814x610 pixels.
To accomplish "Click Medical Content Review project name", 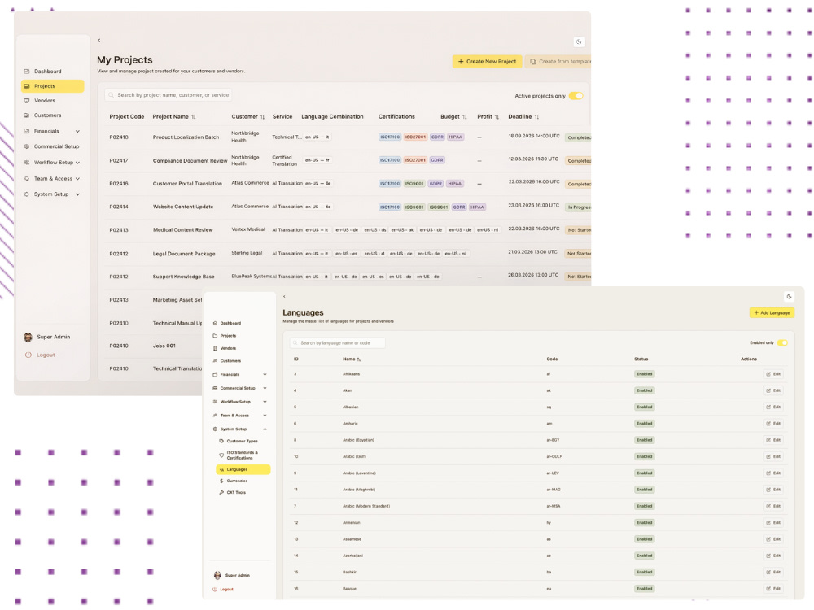I will click(x=182, y=230).
